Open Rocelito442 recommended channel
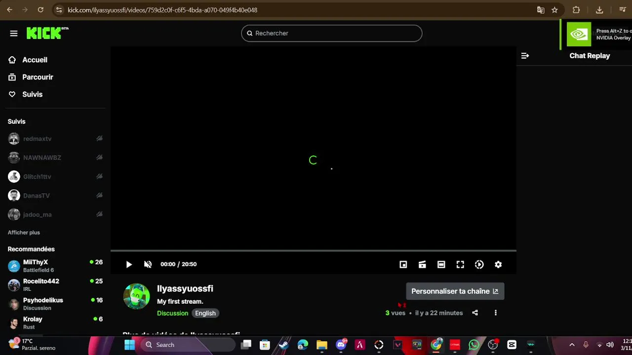 pos(55,285)
